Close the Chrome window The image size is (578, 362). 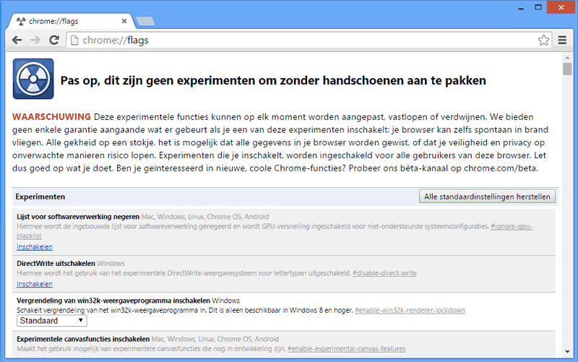pos(561,7)
